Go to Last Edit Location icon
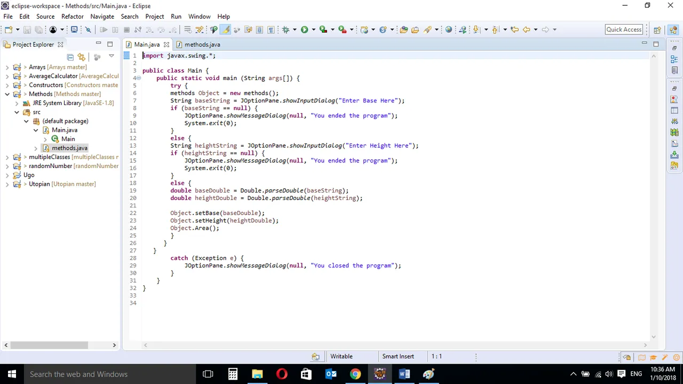 point(514,29)
